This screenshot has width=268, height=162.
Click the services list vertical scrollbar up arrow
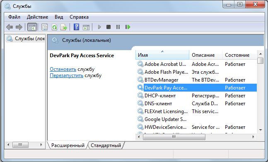[x=261, y=54]
